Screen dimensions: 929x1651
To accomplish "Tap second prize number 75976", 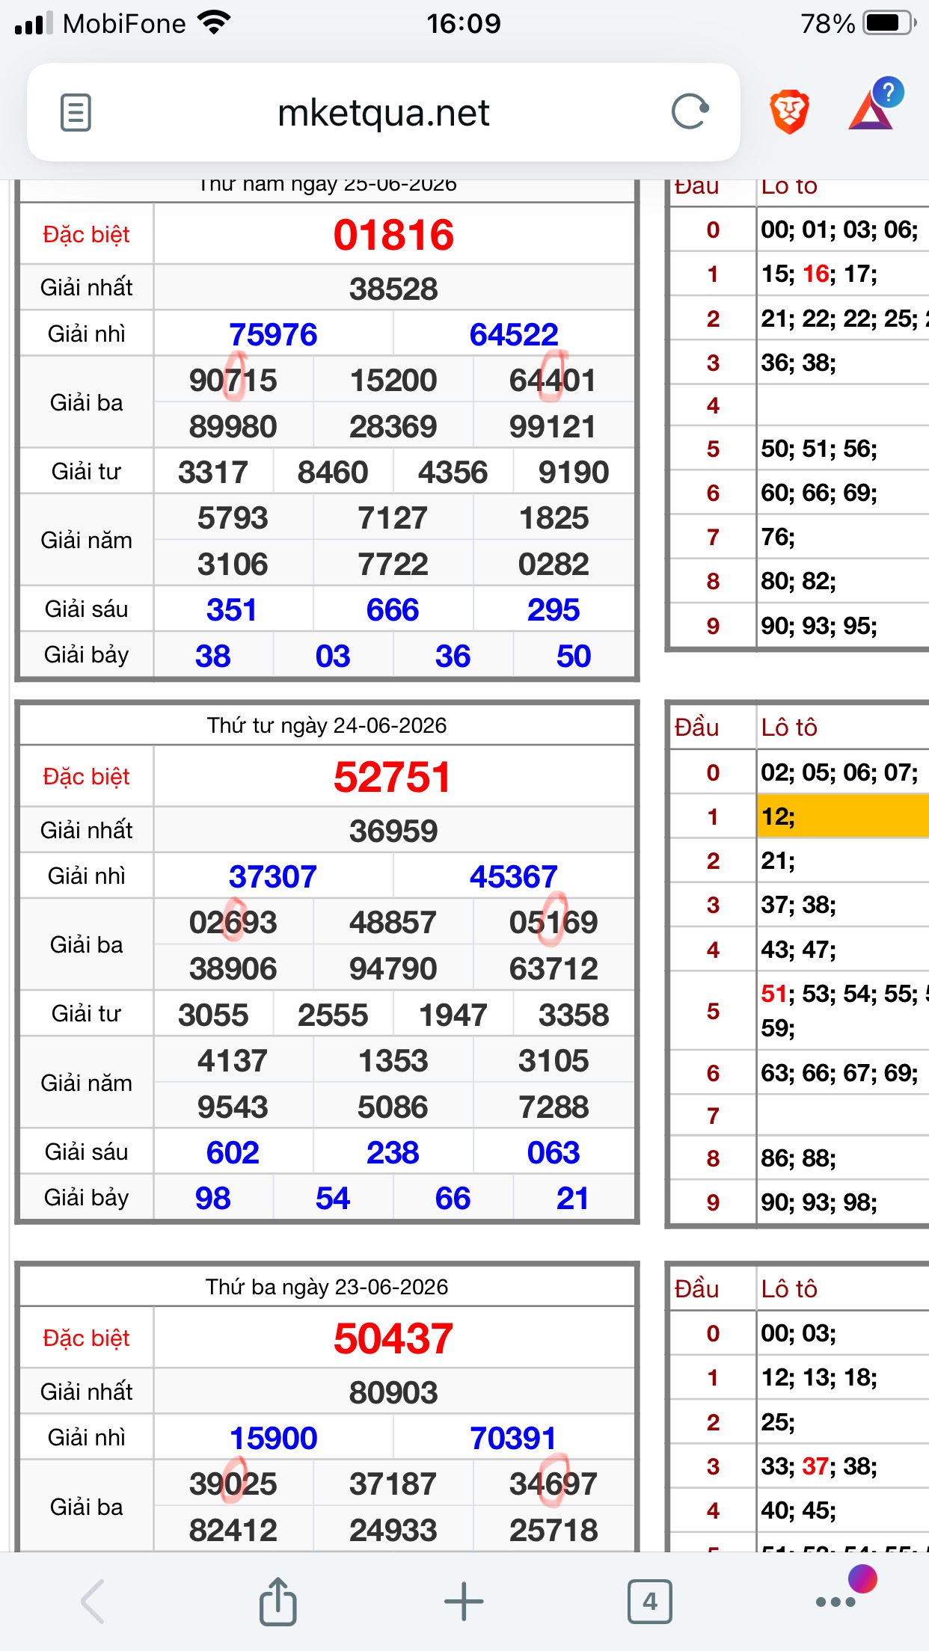I will 273,334.
